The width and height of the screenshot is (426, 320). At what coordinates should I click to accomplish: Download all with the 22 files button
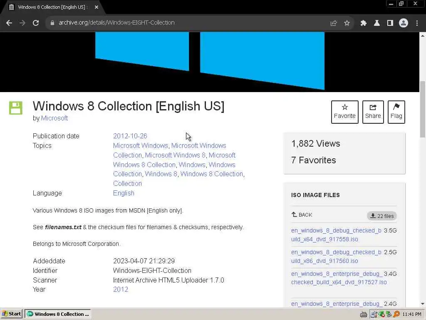click(382, 216)
